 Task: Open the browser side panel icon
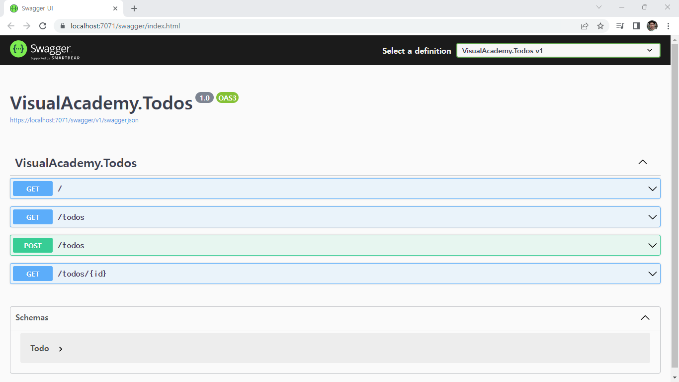pyautogui.click(x=636, y=26)
